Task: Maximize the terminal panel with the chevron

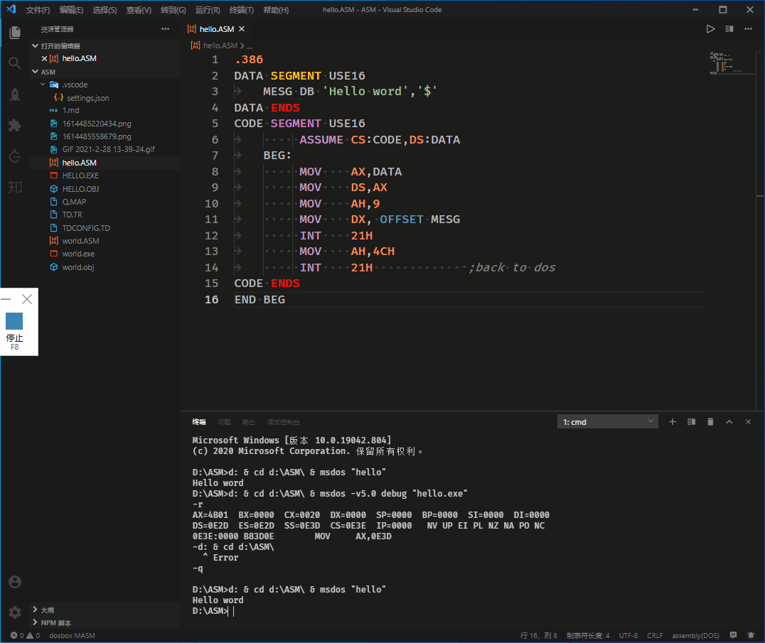Action: coord(729,421)
